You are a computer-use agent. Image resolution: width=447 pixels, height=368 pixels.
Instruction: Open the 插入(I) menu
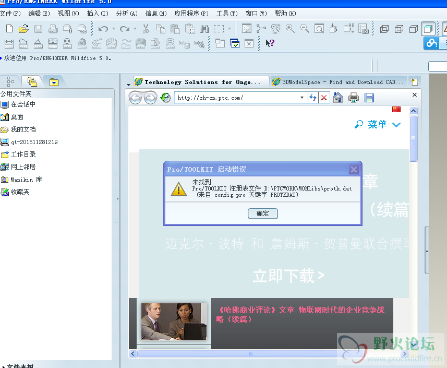(x=98, y=14)
